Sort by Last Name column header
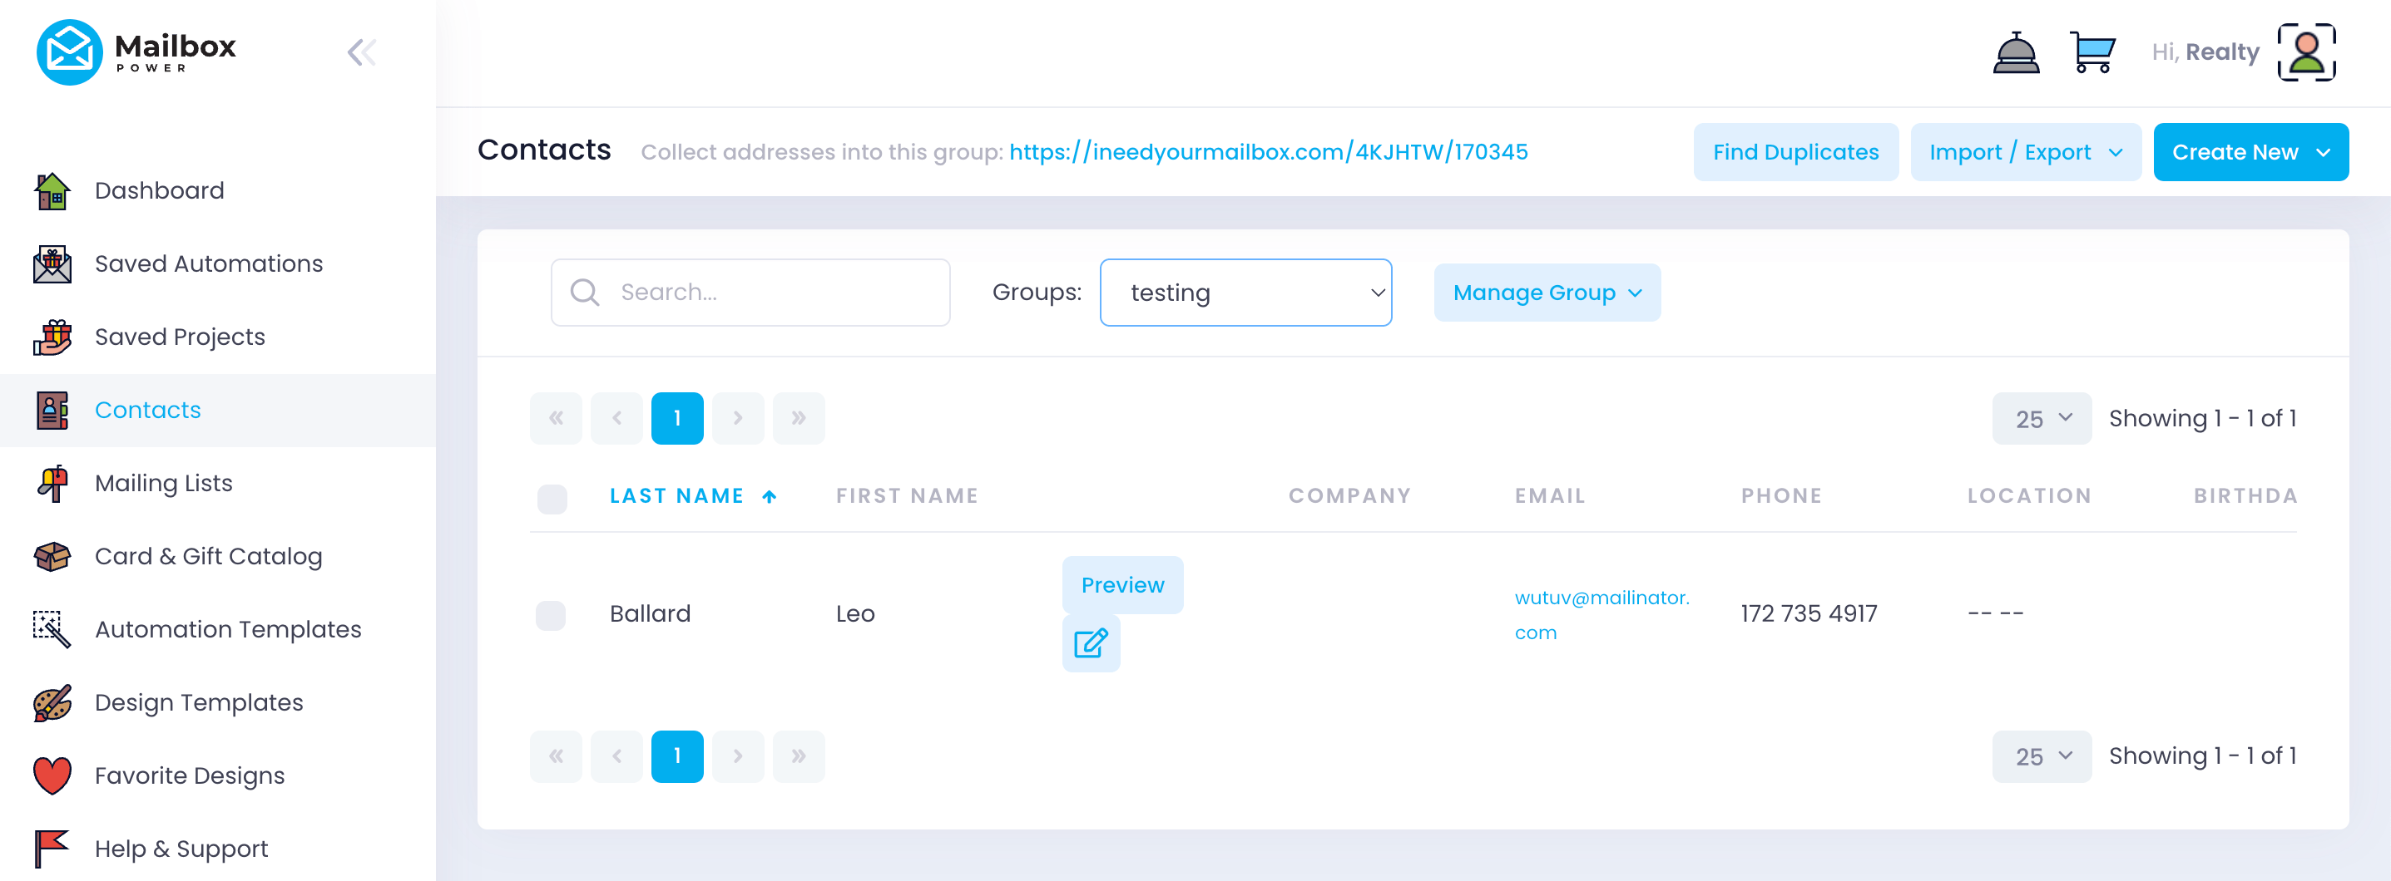 676,496
